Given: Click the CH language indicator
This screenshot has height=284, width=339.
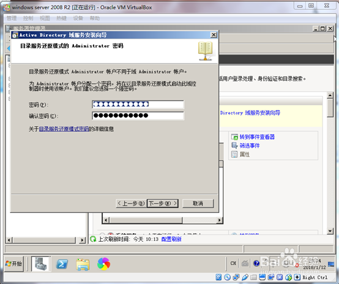Looking at the screenshot, I should (233, 263).
